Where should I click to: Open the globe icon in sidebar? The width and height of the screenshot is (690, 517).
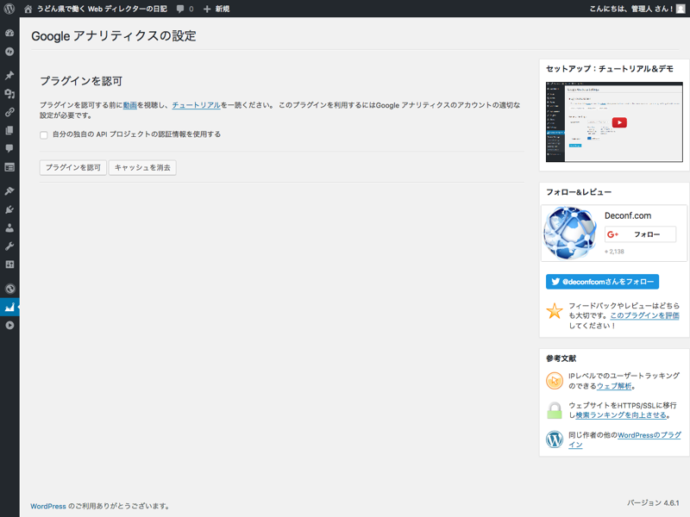[9, 289]
